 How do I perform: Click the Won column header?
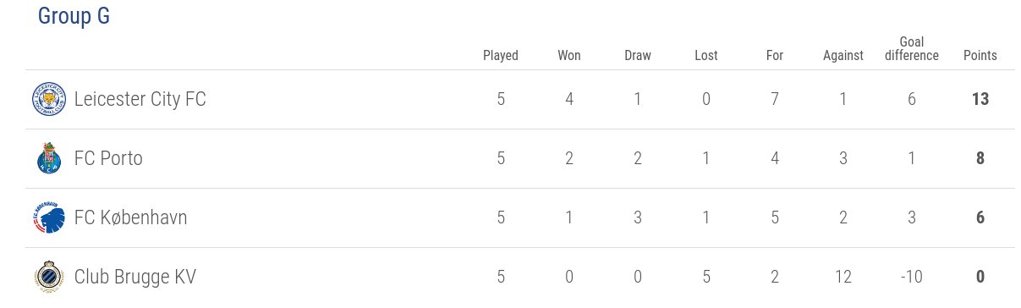[x=569, y=56]
